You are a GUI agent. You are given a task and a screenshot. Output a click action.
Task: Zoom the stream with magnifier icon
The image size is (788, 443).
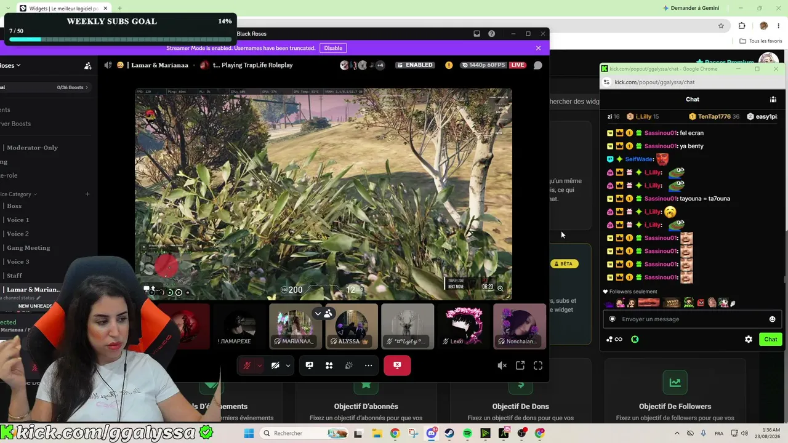500,288
